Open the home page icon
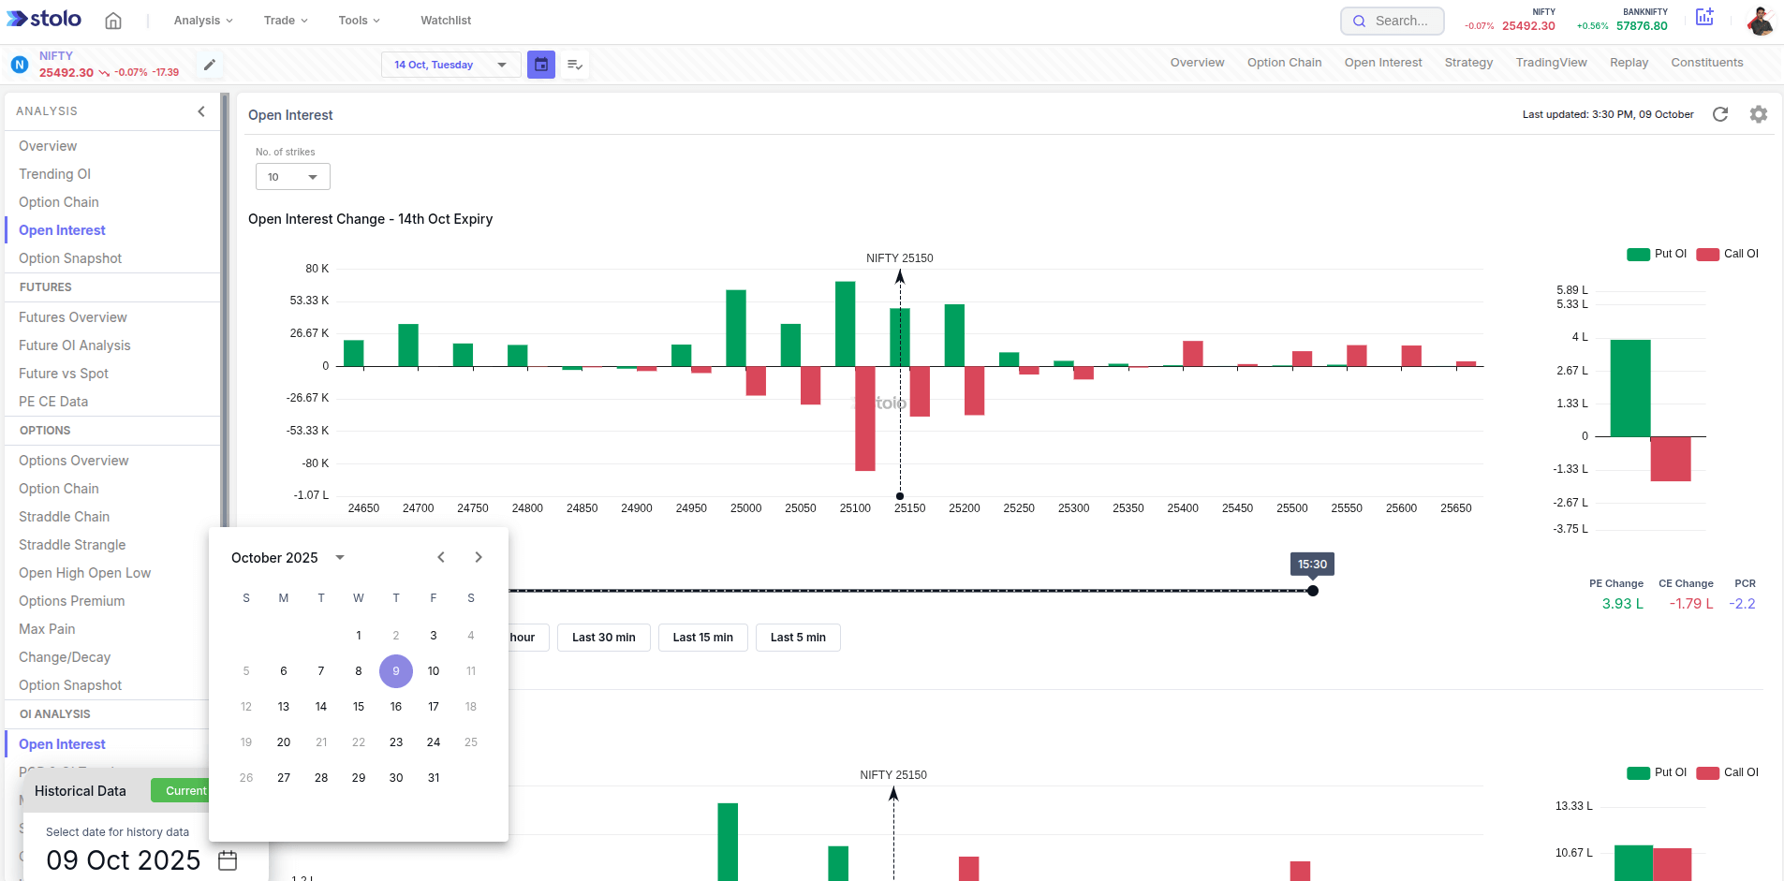Screen dimensions: 1784x881 (x=113, y=20)
